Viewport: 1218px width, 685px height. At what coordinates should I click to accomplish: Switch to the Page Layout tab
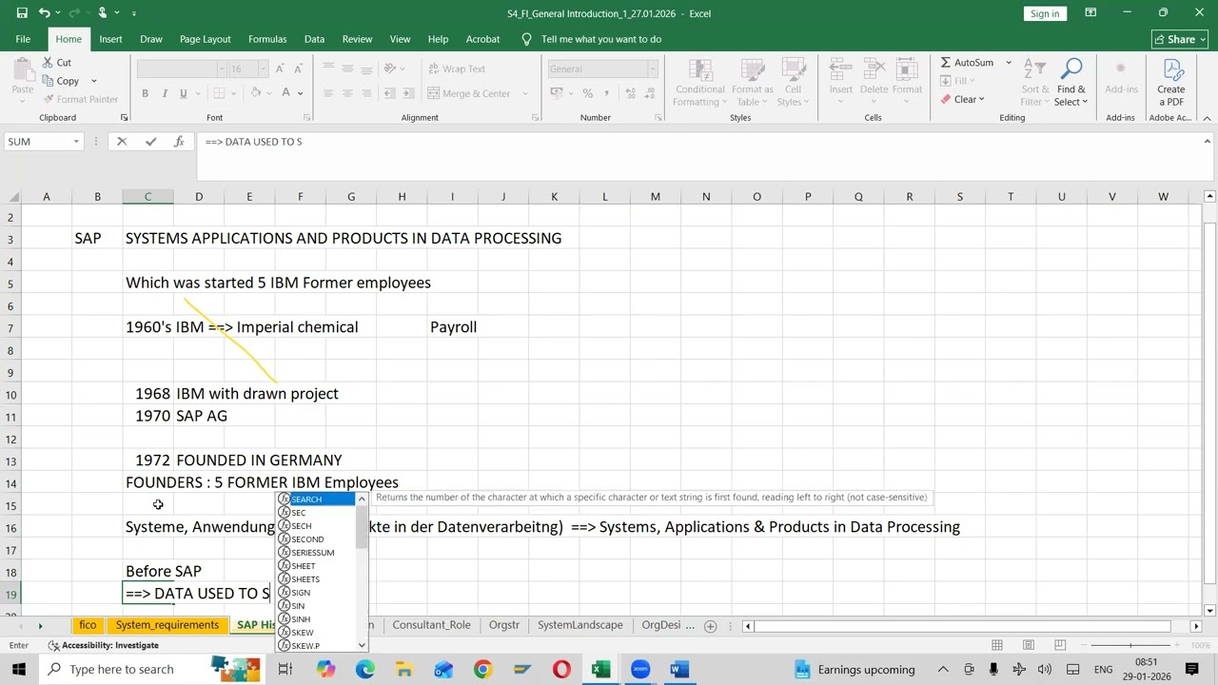206,39
